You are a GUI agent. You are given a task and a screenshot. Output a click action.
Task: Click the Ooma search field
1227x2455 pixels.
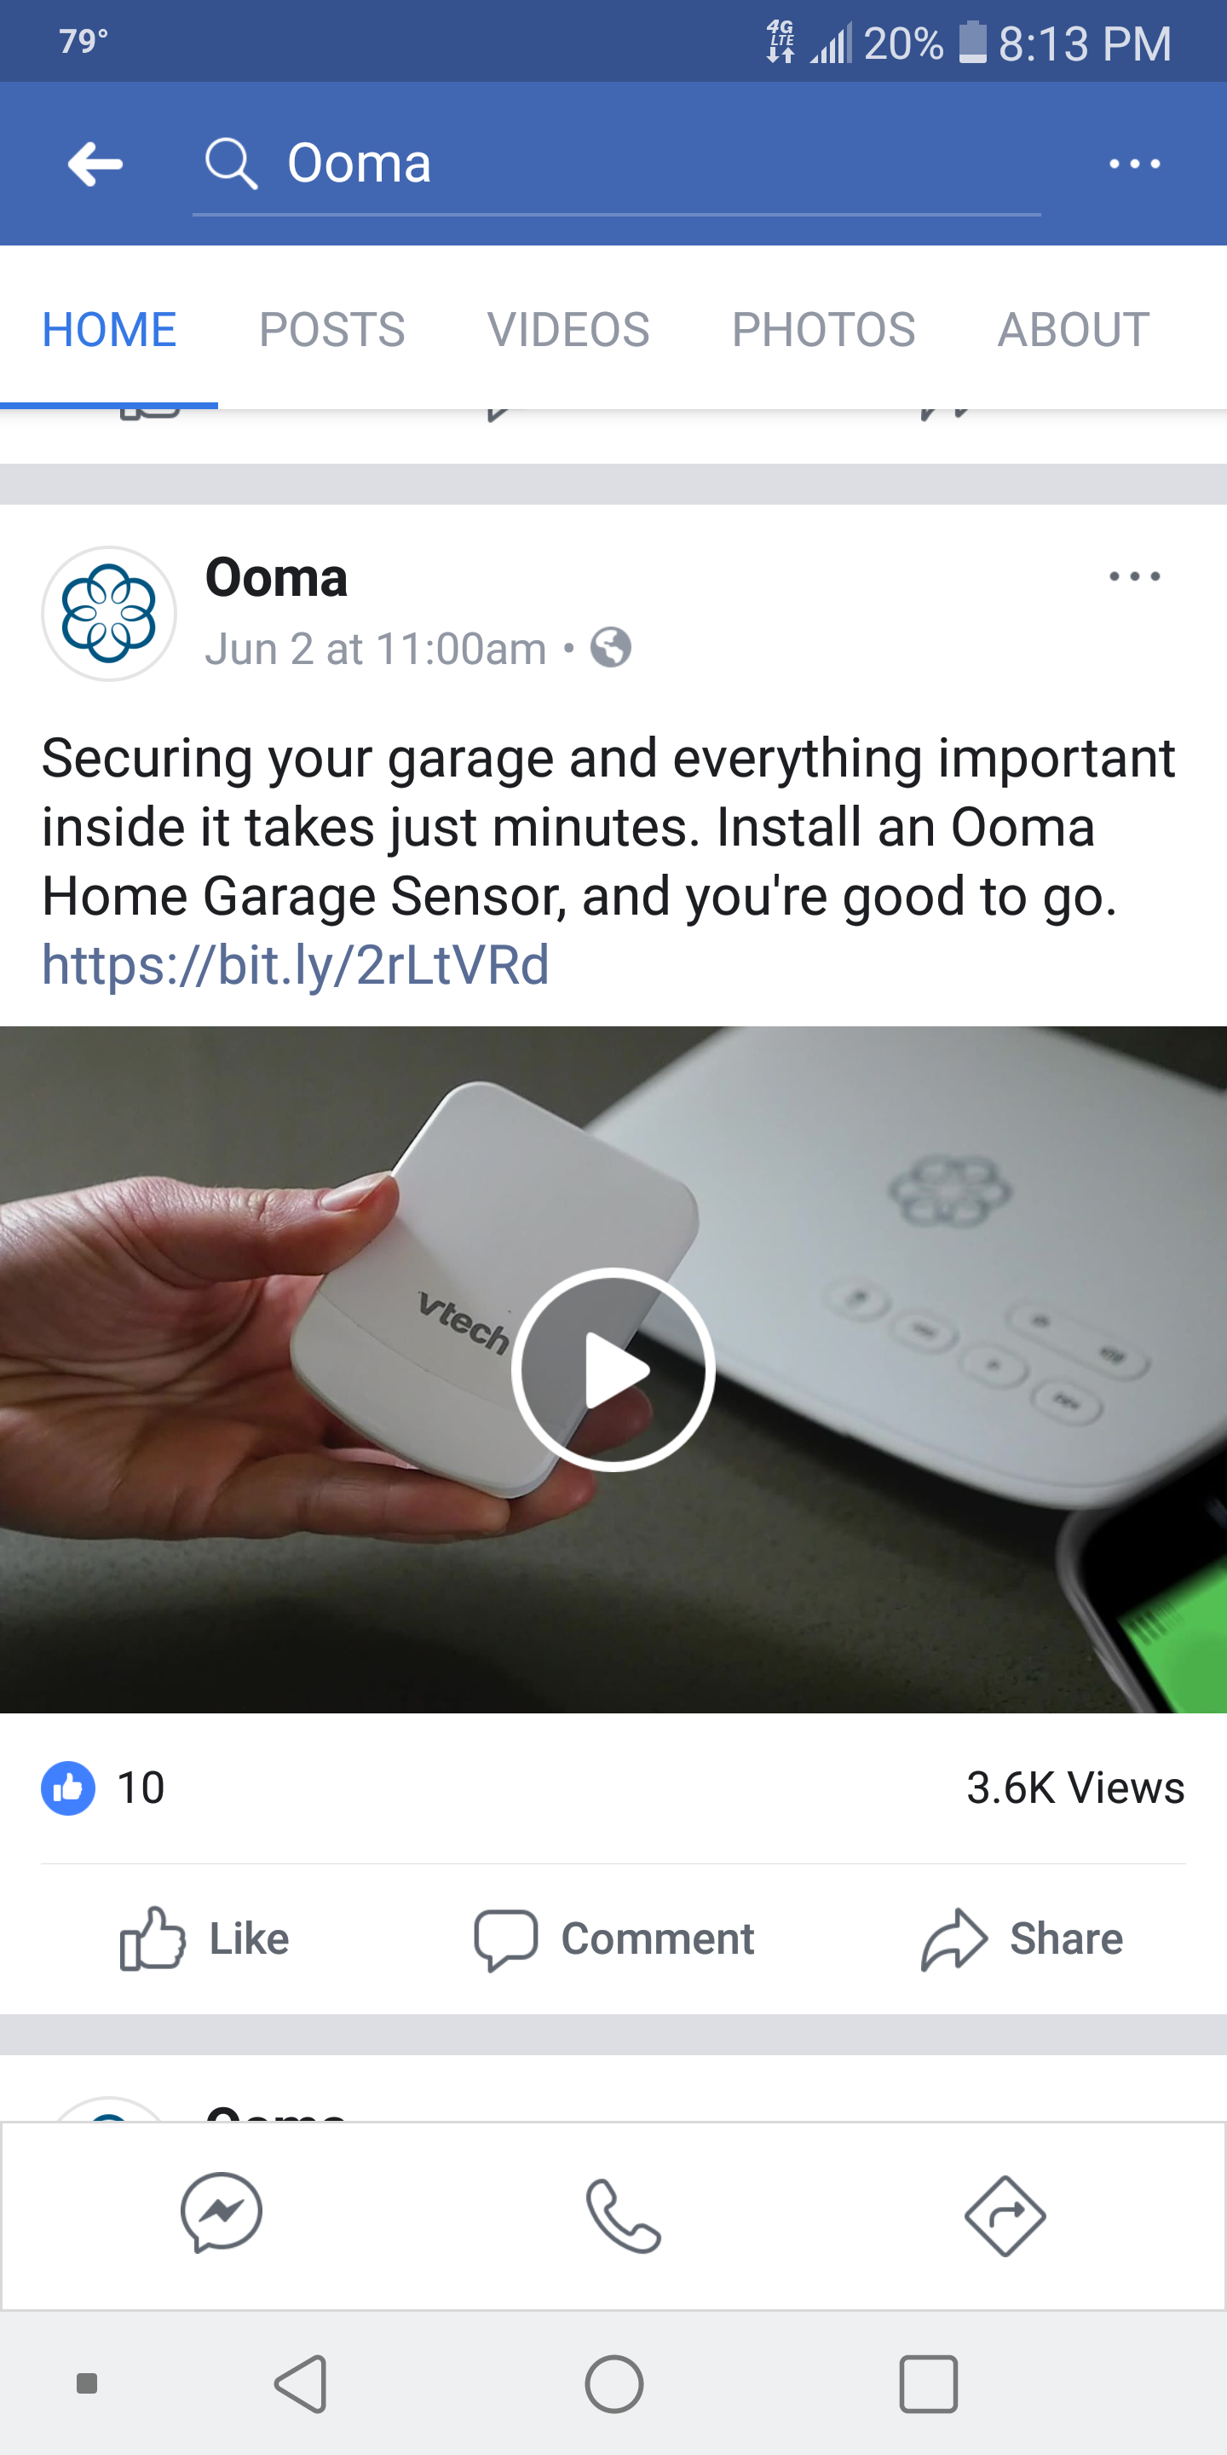616,164
